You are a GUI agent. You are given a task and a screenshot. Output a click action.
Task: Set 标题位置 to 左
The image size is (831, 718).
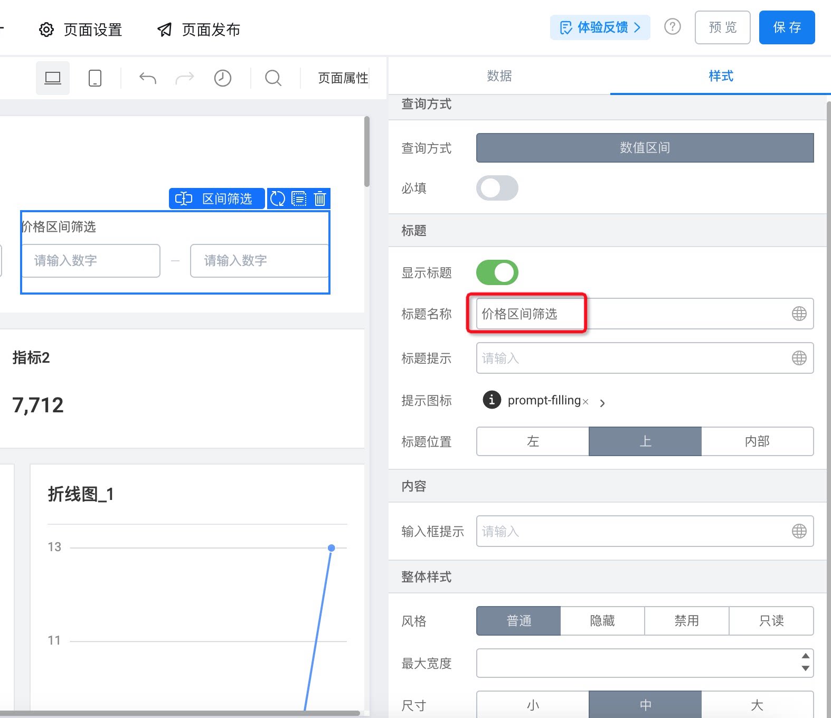coord(533,441)
